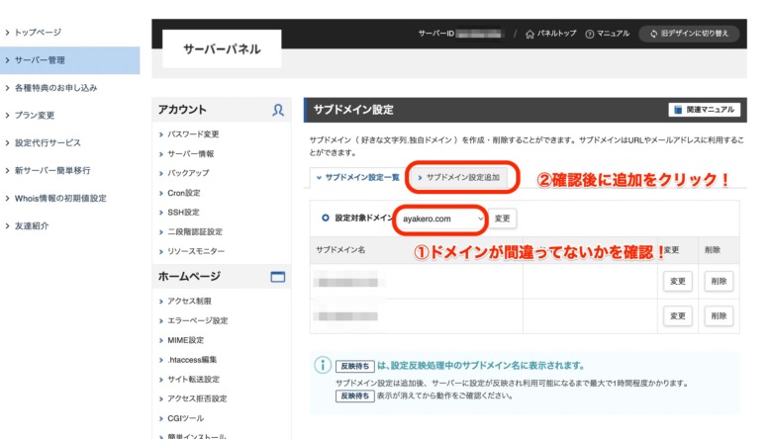Open 二段階認証設定 link

point(194,232)
